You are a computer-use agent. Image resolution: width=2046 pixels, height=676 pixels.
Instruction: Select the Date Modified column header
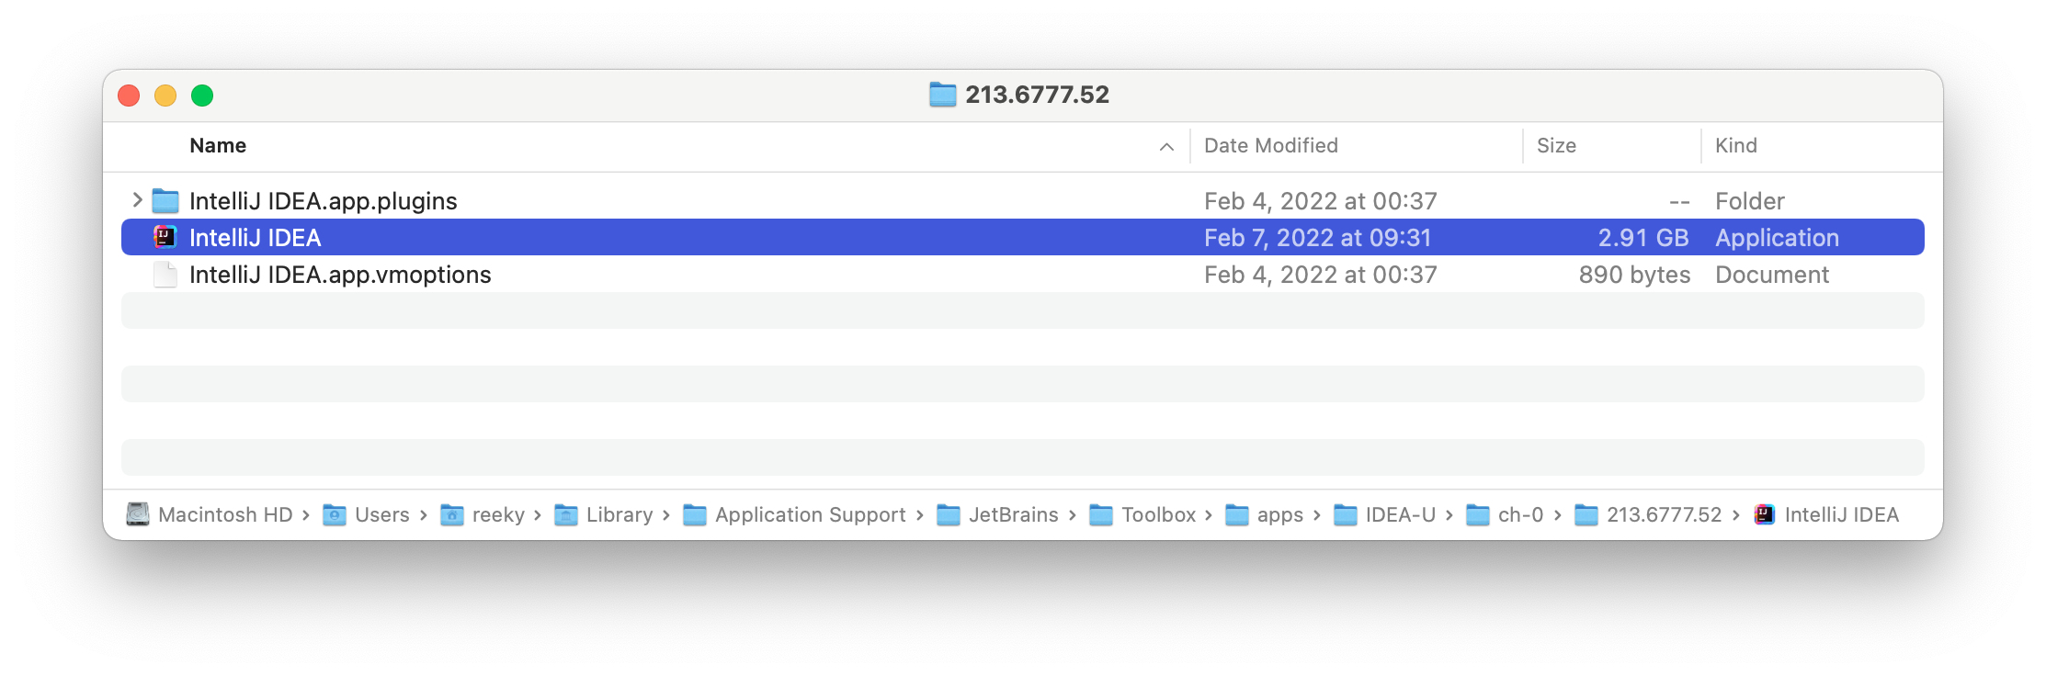1270,145
